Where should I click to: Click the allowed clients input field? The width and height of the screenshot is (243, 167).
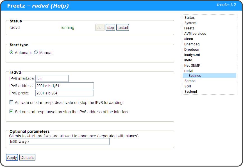pos(59,142)
